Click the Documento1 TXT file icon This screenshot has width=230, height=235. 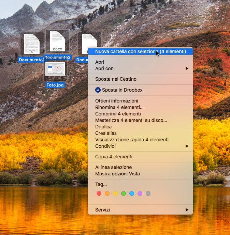(32, 44)
